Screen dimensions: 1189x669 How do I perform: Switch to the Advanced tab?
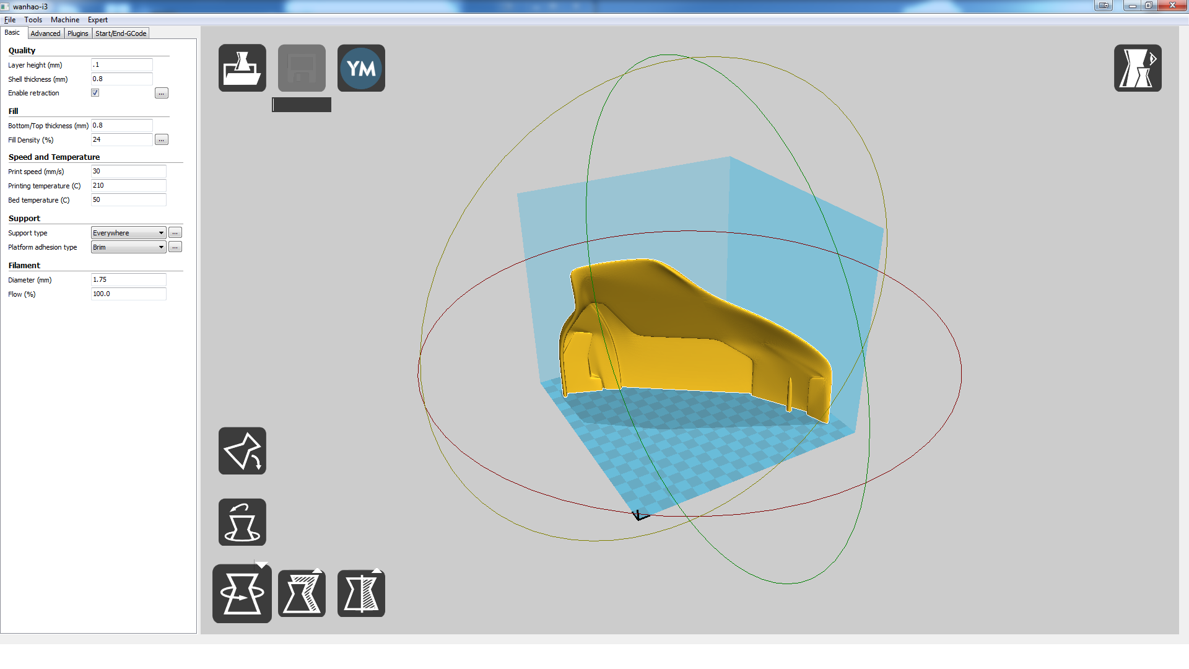45,33
